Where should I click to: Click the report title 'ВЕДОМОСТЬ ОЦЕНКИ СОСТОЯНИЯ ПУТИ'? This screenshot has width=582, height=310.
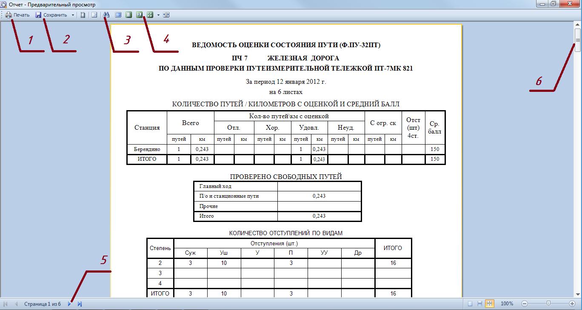286,45
